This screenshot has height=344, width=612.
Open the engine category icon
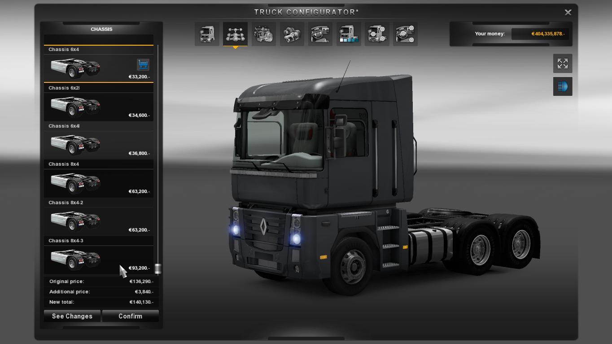click(x=263, y=34)
